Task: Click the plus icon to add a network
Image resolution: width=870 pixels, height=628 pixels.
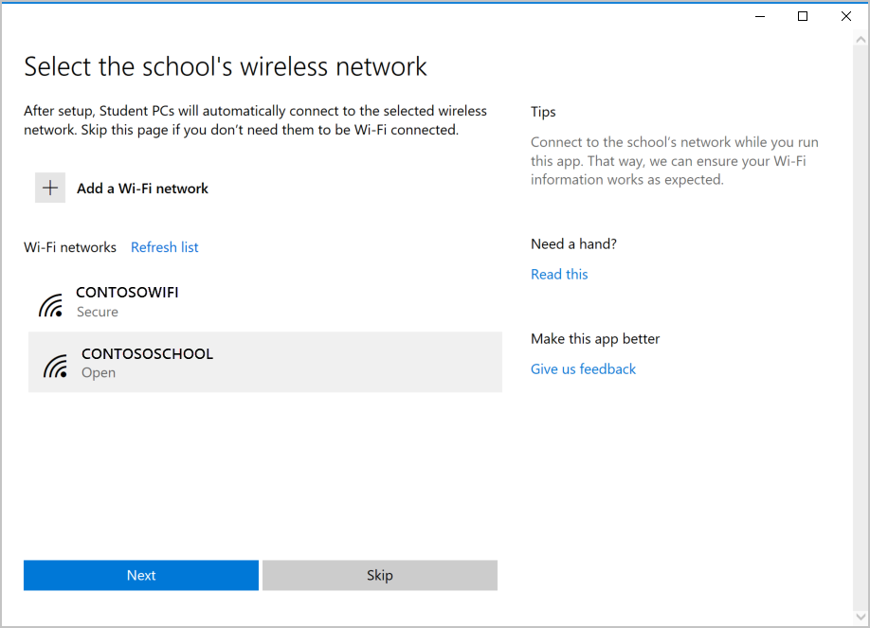Action: tap(50, 188)
